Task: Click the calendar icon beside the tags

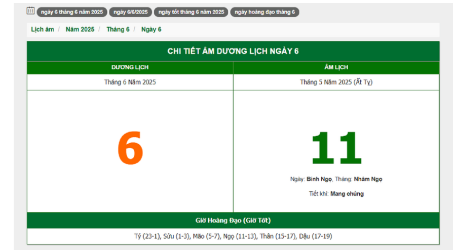Action: 30,11
